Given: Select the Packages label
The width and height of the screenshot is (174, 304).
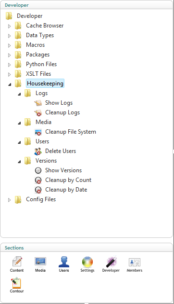Looking at the screenshot, I should pyautogui.click(x=37, y=55).
